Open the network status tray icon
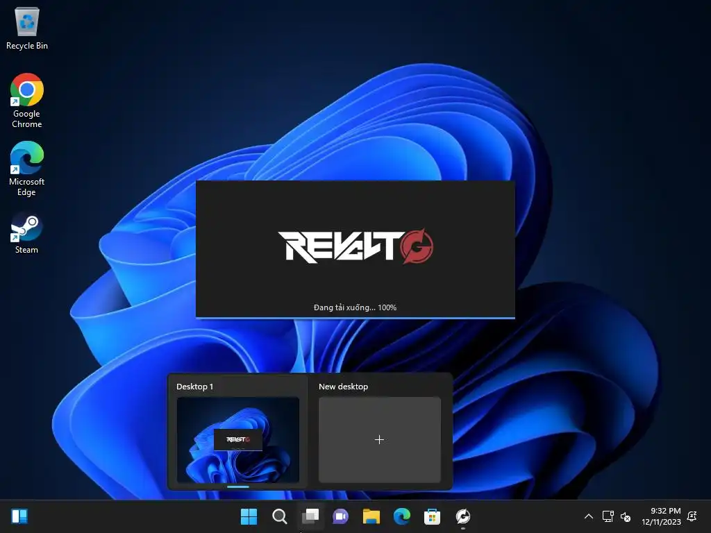The width and height of the screenshot is (711, 533). coord(608,516)
